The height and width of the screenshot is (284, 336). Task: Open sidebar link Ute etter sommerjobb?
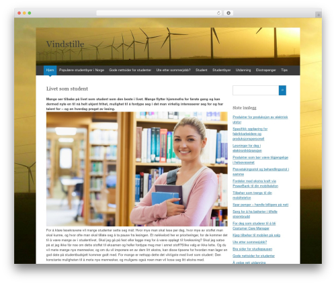250,242
